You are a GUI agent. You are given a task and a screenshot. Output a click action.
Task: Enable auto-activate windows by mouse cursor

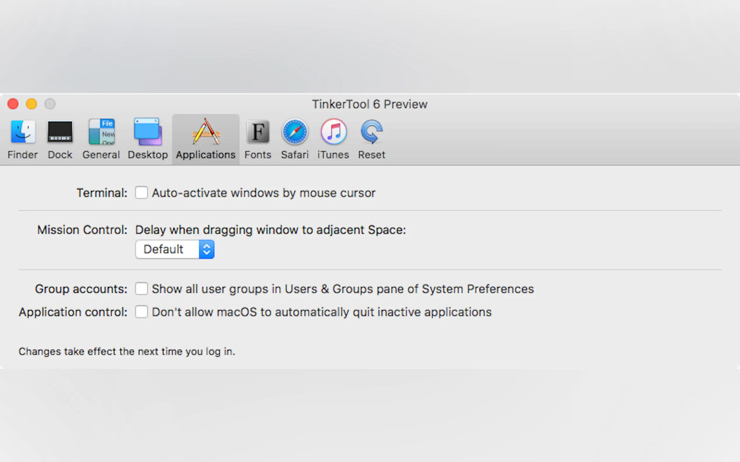click(x=141, y=193)
